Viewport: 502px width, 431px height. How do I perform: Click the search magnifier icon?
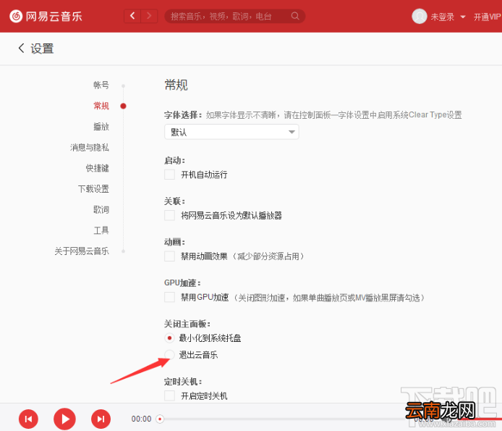295,16
